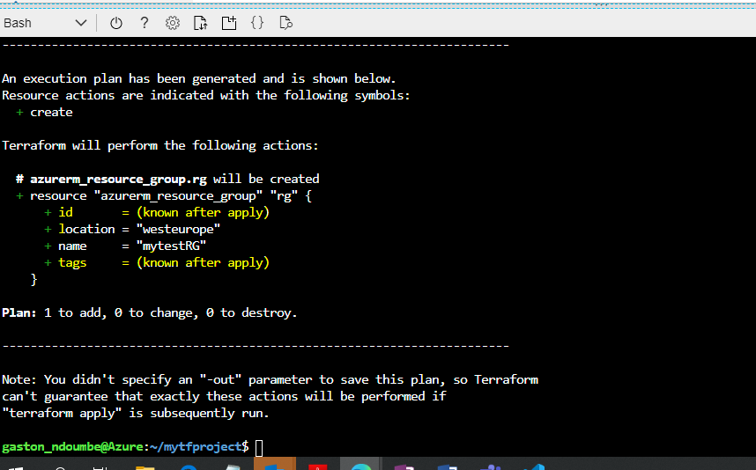
Task: Click the "Plan: 1 to add" summary line
Action: tap(150, 313)
